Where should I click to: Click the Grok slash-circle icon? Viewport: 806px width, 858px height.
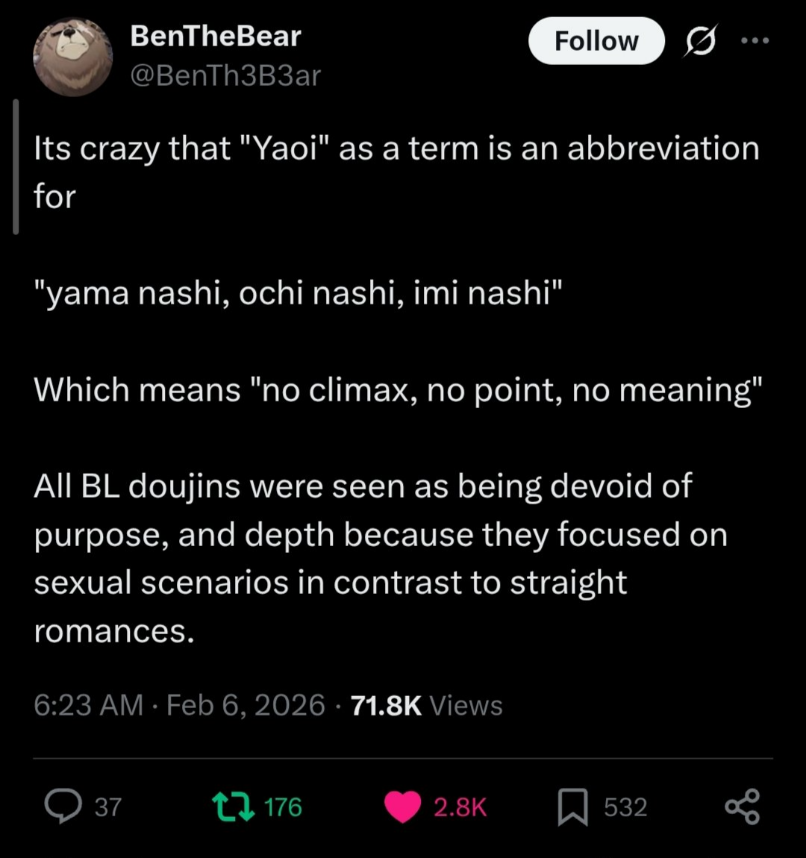(x=701, y=41)
